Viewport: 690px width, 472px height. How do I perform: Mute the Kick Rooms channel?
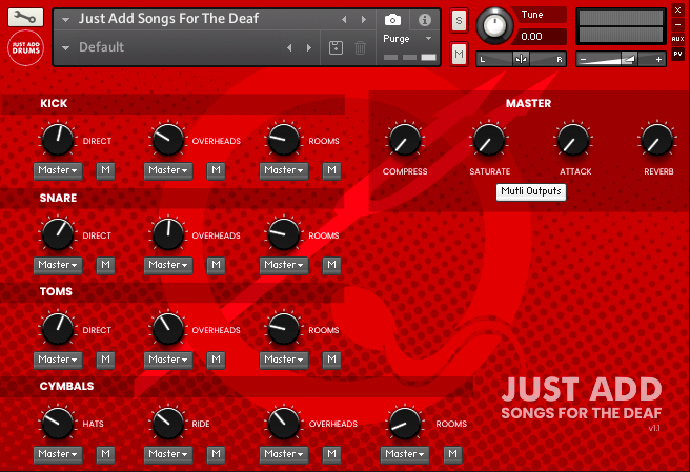(x=332, y=170)
